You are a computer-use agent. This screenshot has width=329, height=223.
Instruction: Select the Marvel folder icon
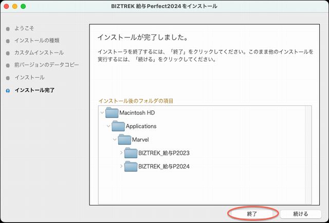(124, 139)
